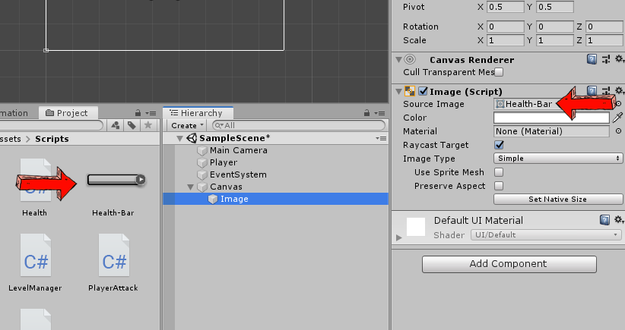Open Image component help reference icon
Image resolution: width=625 pixels, height=330 pixels.
[592, 91]
